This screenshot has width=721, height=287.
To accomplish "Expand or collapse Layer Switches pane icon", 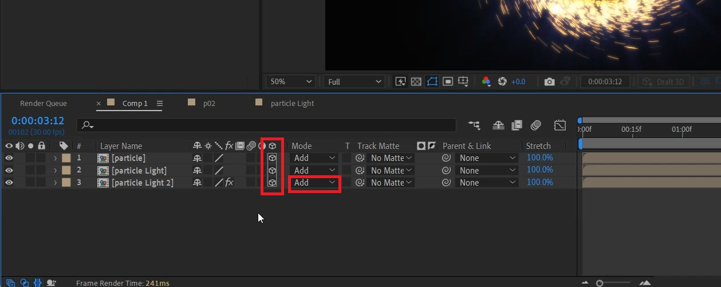I will (x=11, y=282).
